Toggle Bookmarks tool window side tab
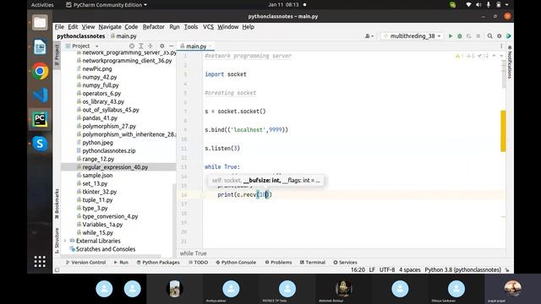Screen dimensions: 541x304 pos(57,204)
